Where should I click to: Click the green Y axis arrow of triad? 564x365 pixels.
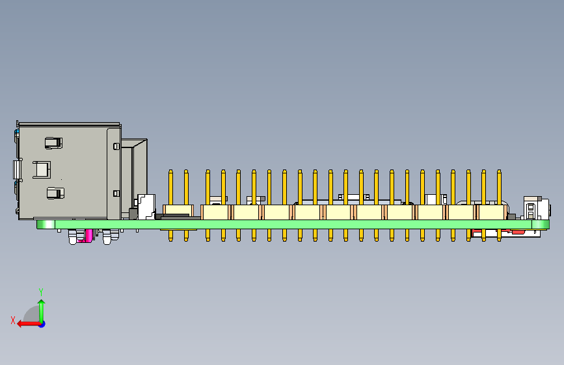tap(42, 311)
